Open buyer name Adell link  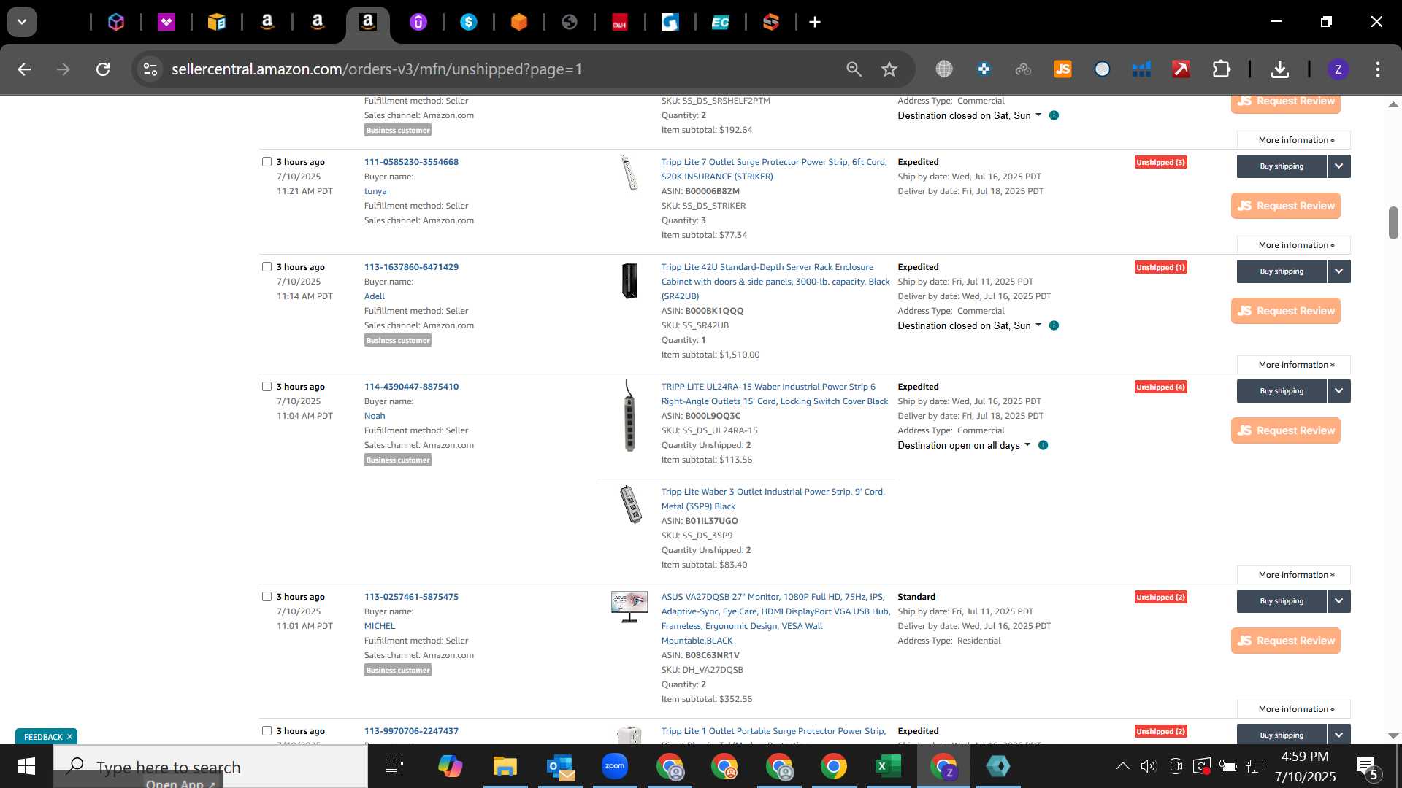375,296
